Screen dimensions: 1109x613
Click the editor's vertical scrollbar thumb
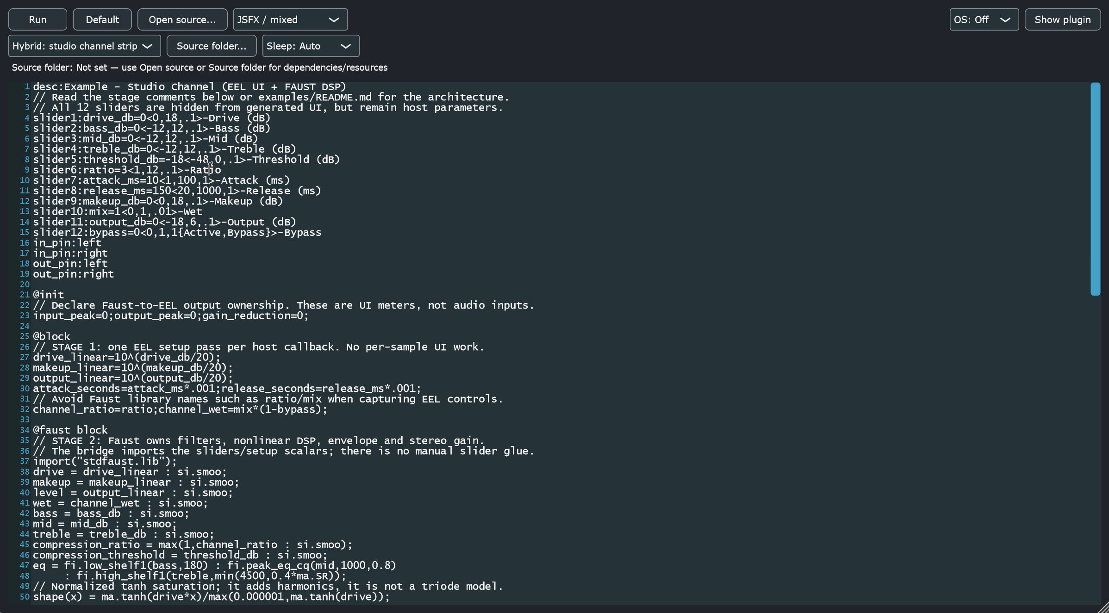tap(1095, 189)
